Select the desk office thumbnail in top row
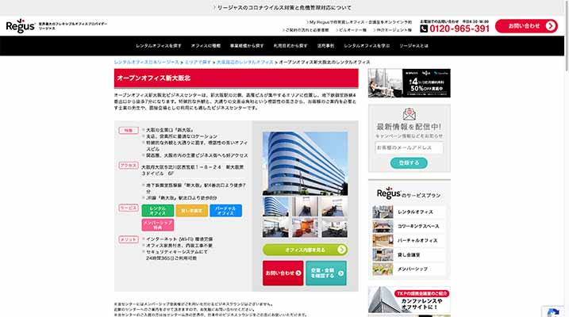 [x=335, y=207]
